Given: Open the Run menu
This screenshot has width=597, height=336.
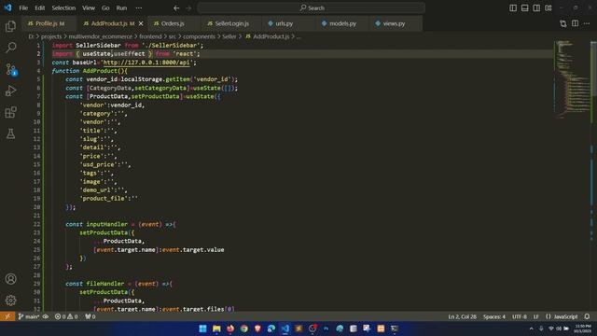Looking at the screenshot, I should (121, 7).
